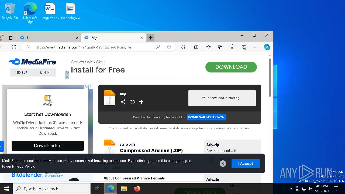Click the Arly.zip file name heading

(127, 145)
